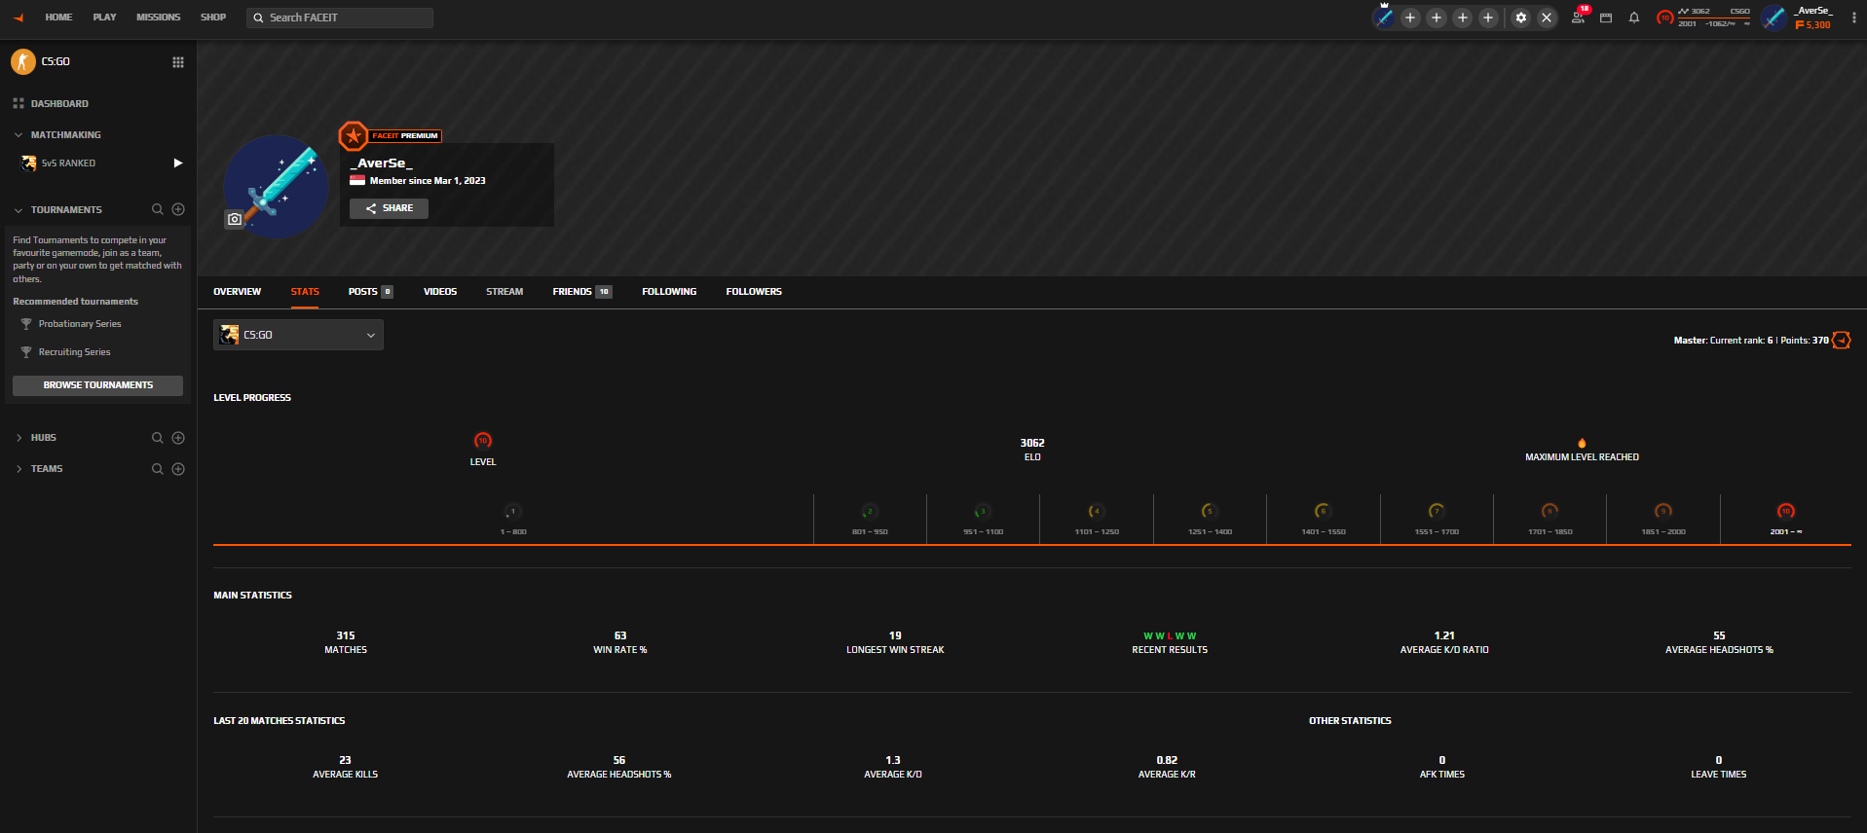Open the Followers tab
Viewport: 1867px width, 833px height.
pos(754,292)
